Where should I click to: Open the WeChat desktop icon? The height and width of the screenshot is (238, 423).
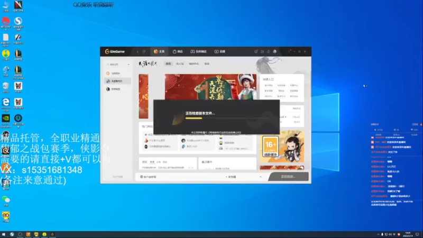[x=6, y=202]
